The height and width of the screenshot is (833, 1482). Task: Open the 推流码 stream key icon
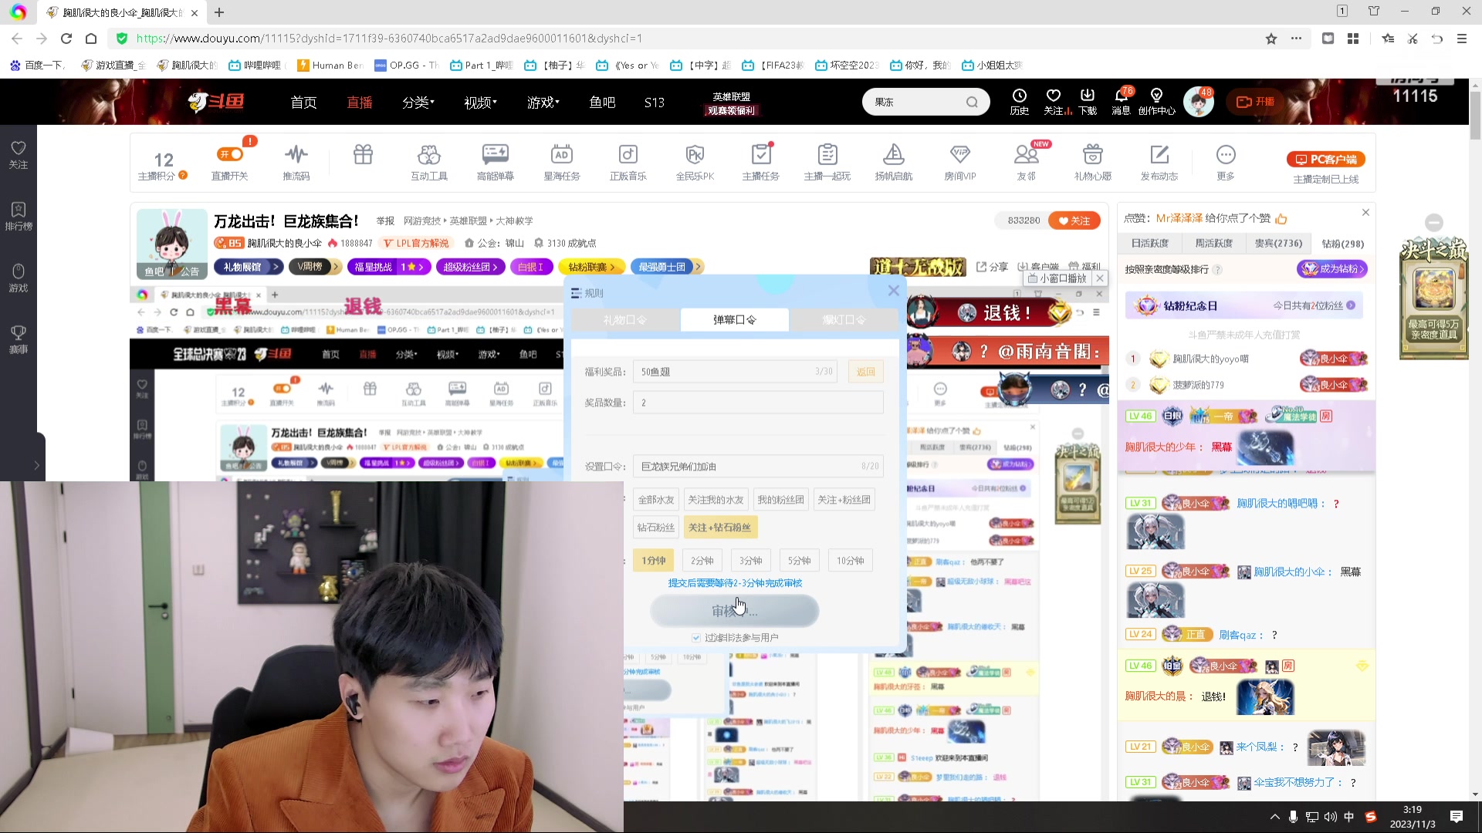[296, 154]
